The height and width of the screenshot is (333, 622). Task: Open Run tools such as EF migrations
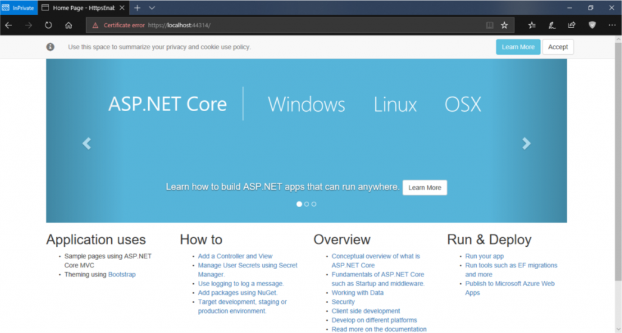point(511,269)
